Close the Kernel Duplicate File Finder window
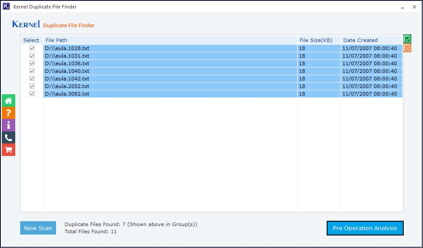423x248 pixels. 414,7
